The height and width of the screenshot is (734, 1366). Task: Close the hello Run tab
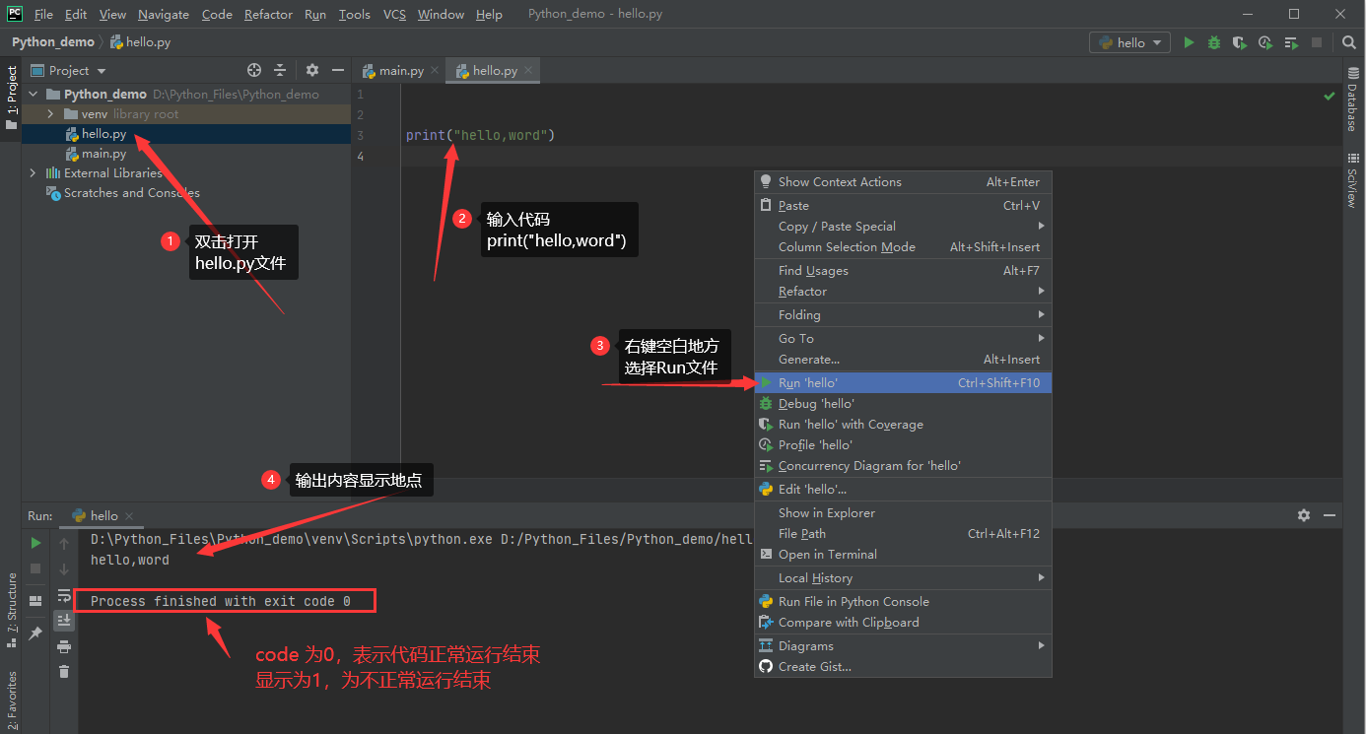[129, 515]
